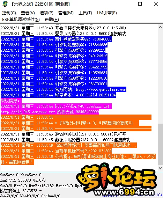Select log line 游戏网关[0](127.0.0.1:50671)已打开
This screenshot has height=198, width=163.
66,134
